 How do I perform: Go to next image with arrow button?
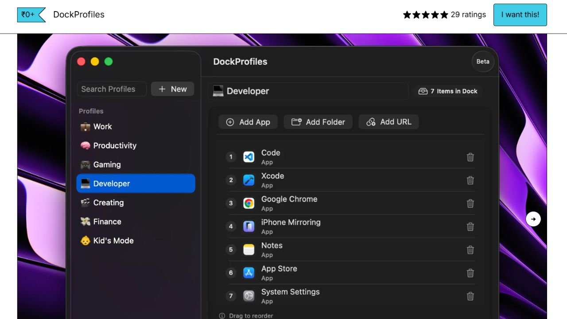533,219
